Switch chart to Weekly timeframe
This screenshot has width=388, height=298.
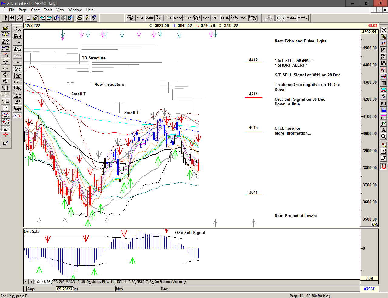click(x=291, y=18)
